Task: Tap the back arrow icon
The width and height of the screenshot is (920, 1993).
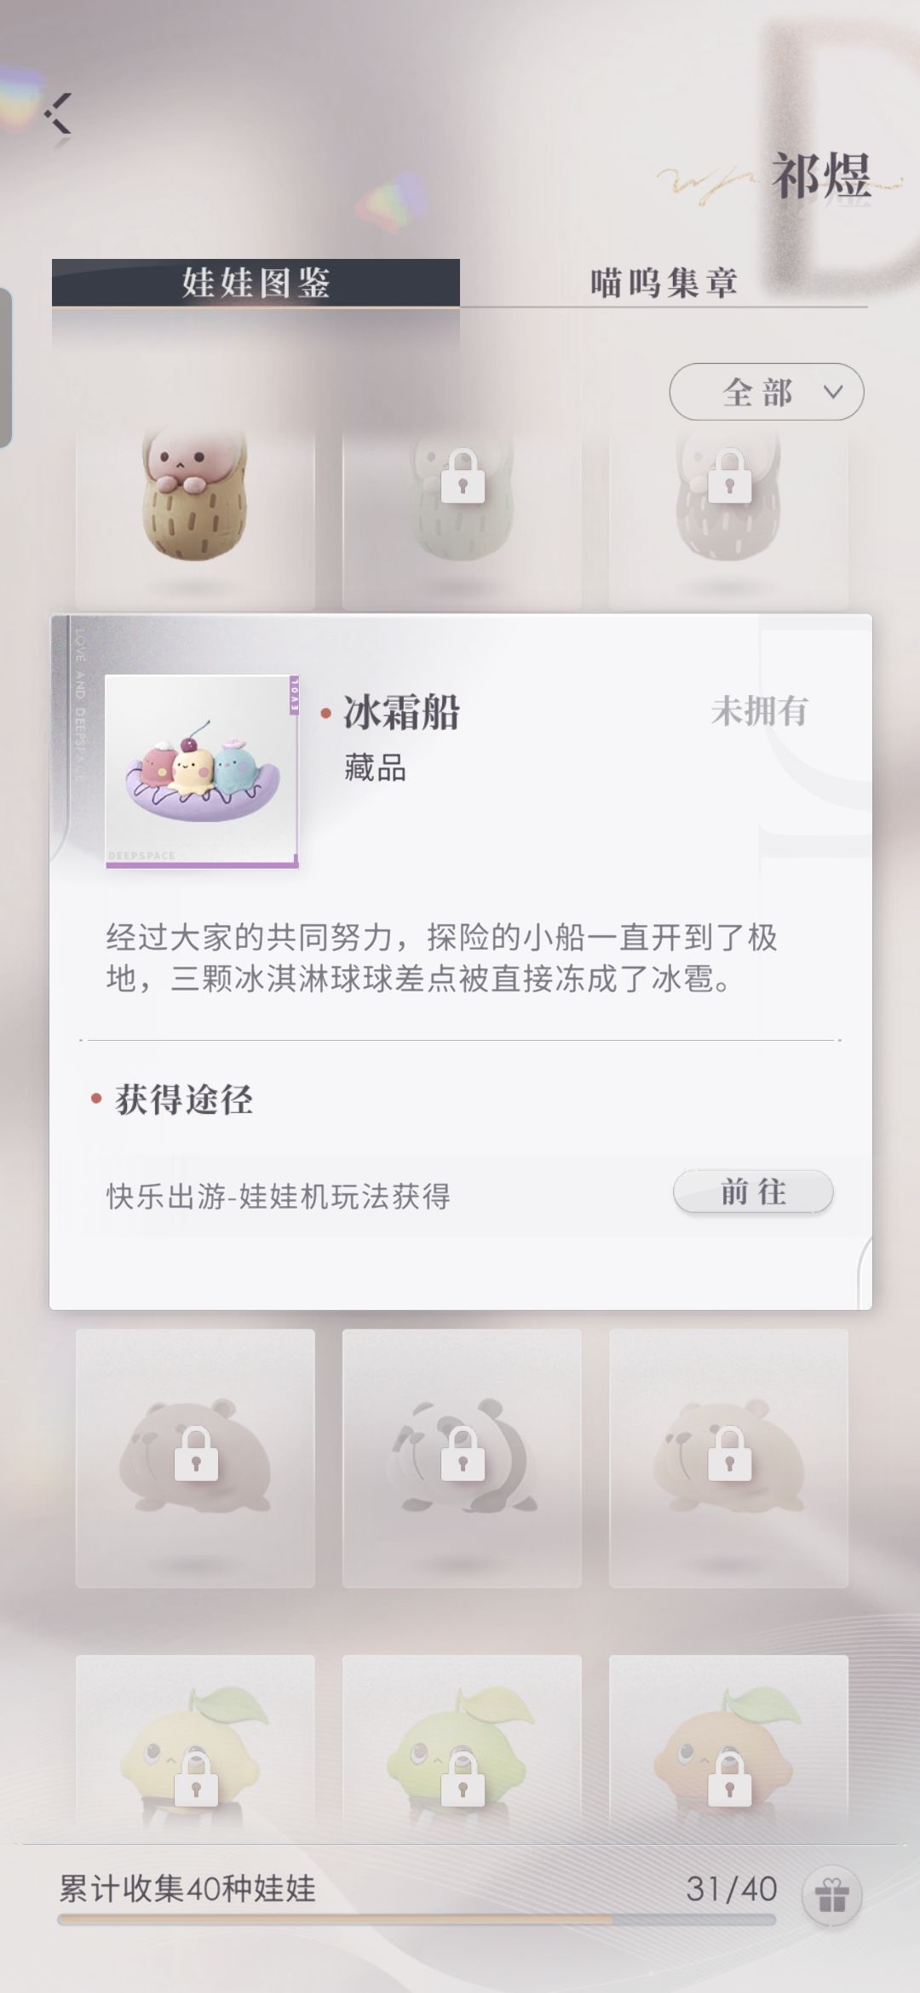Action: click(58, 113)
